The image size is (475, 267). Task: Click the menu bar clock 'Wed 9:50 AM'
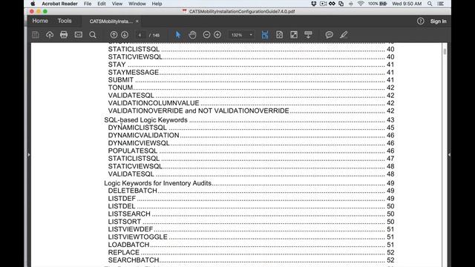(407, 4)
